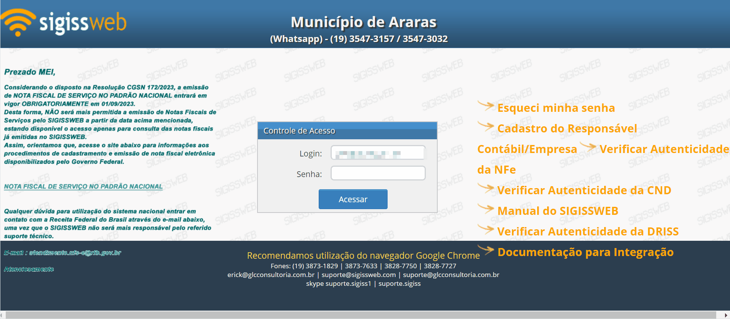This screenshot has width=730, height=319.
Task: Click the skype suporte.sigiss1 text
Action: click(339, 284)
